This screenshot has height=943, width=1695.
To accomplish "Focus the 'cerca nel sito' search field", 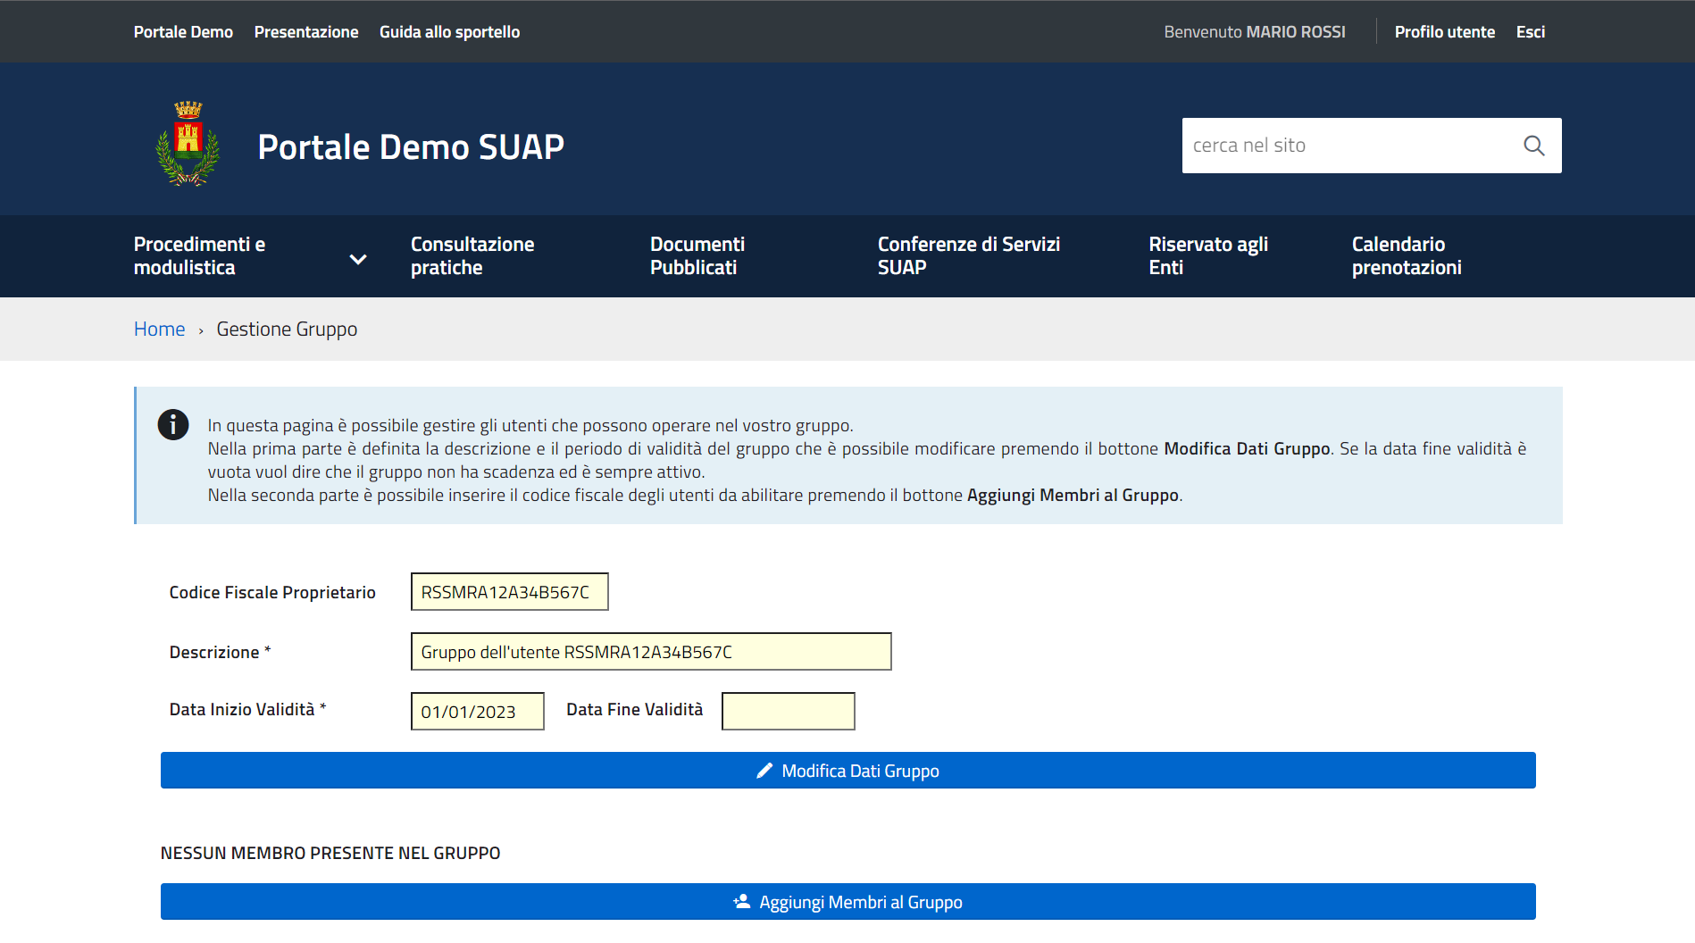I will pos(1347,146).
